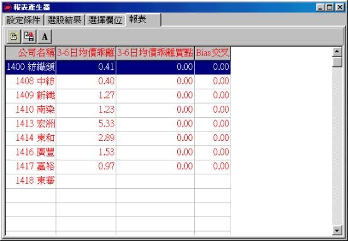Click the value 0.40 cell
348x241 pixels.
point(86,81)
